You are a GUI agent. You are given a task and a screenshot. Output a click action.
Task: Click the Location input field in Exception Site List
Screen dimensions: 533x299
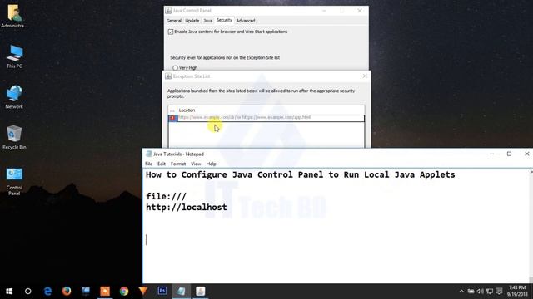point(271,118)
